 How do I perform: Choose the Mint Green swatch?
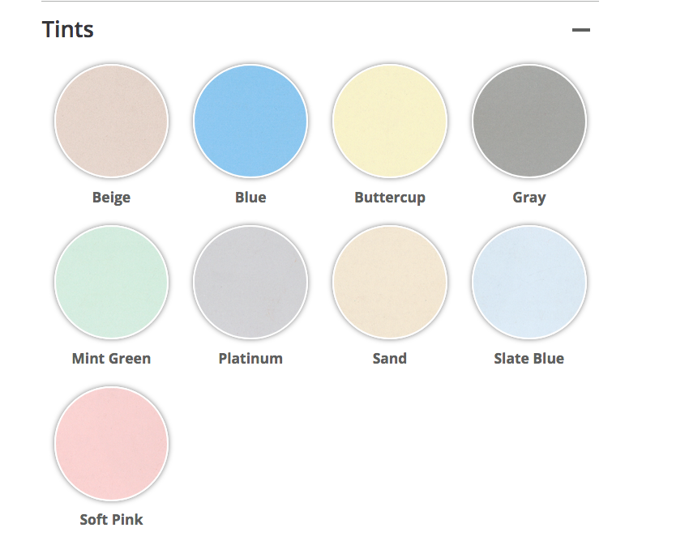(x=111, y=282)
